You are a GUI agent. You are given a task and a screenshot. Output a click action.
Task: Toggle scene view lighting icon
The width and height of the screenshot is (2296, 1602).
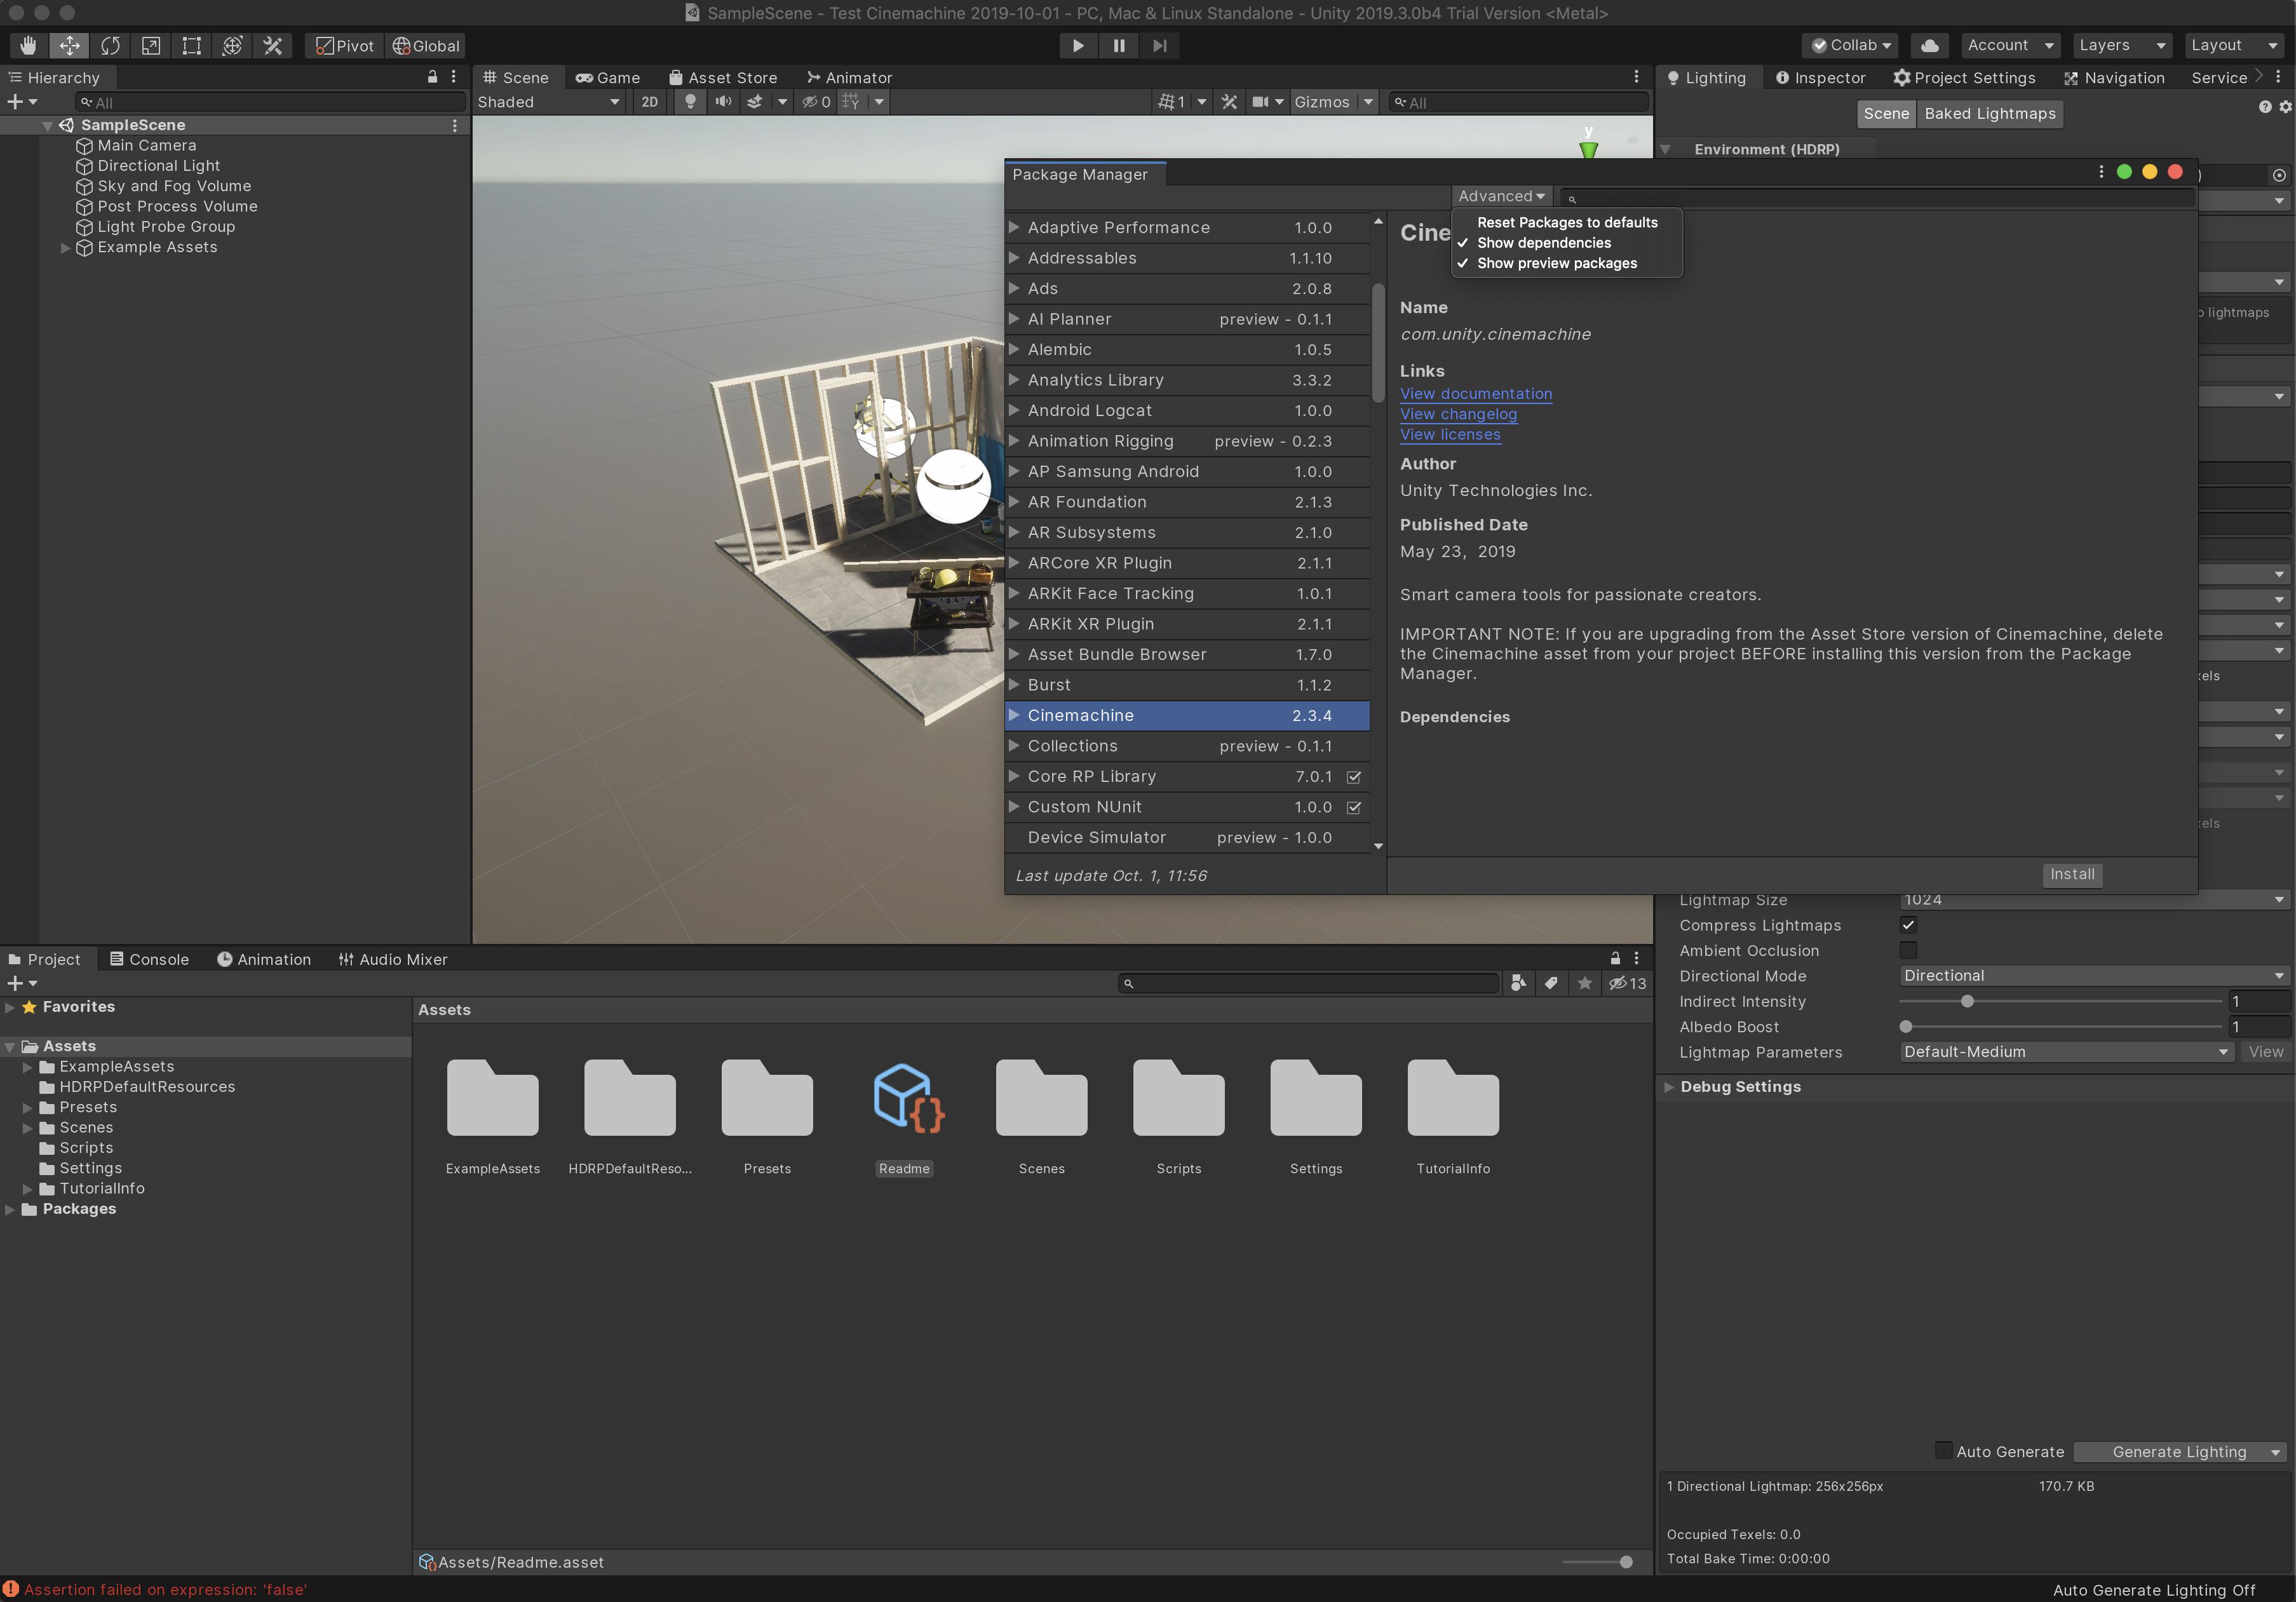pos(690,101)
